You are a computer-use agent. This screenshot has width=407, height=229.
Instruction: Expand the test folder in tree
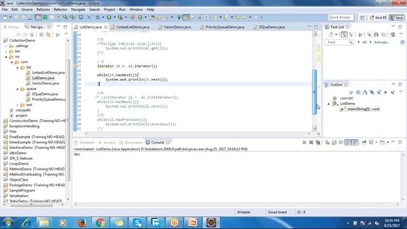(x=18, y=105)
